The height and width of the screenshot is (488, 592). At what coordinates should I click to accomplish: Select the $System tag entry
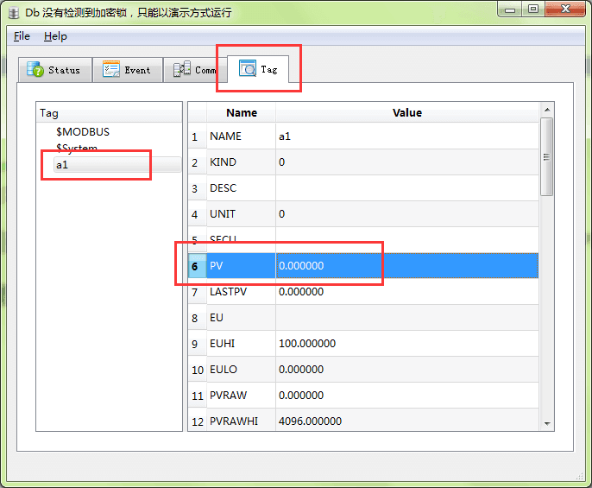77,148
